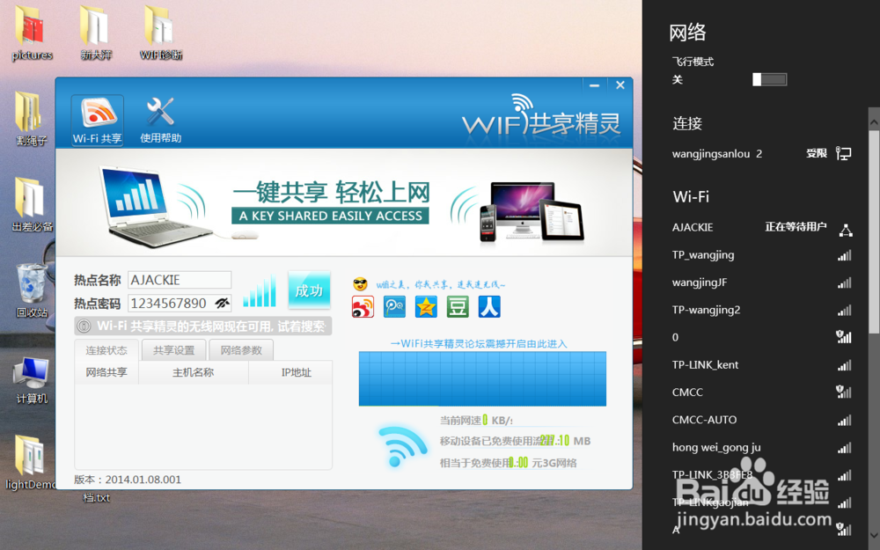Select the pictures desktop folder
Image resolution: width=880 pixels, height=550 pixels.
(32, 33)
